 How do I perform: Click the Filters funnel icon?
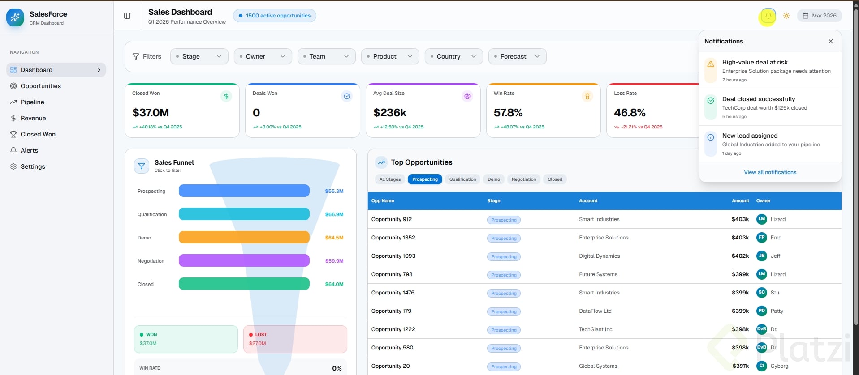tap(136, 56)
